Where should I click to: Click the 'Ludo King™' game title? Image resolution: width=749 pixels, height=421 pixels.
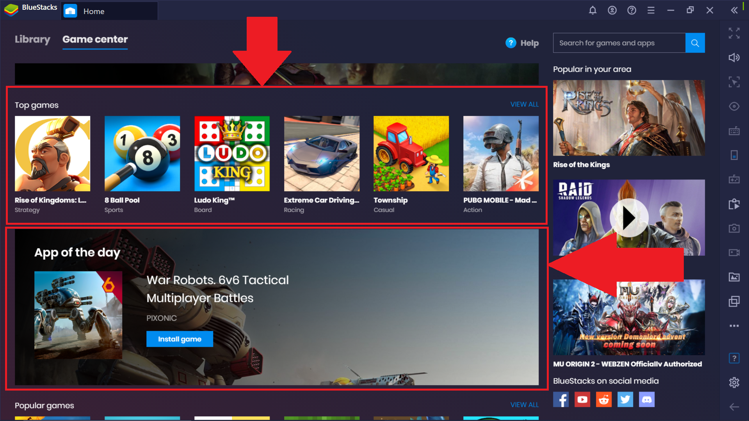214,200
